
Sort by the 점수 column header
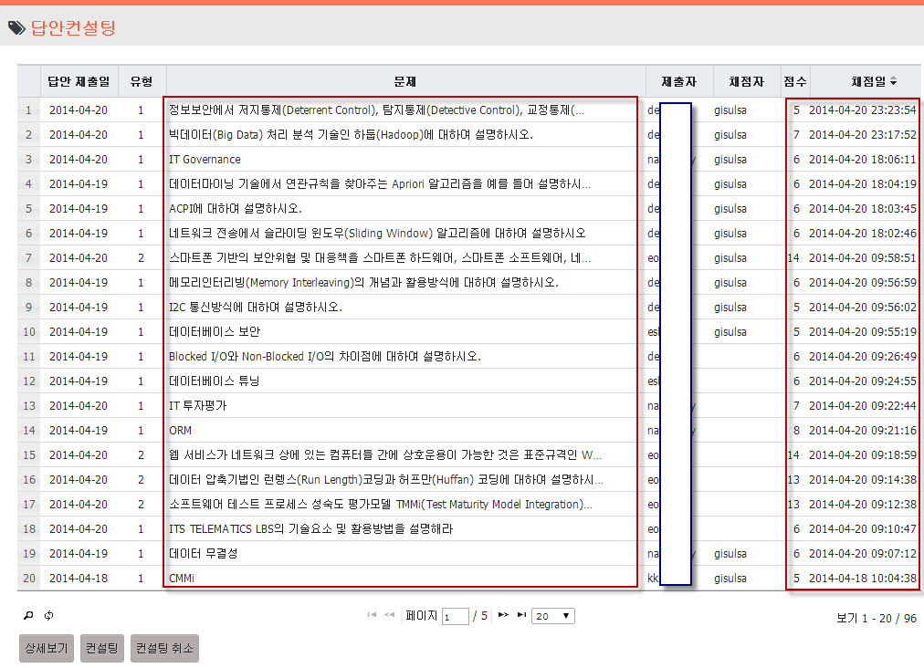(x=794, y=81)
